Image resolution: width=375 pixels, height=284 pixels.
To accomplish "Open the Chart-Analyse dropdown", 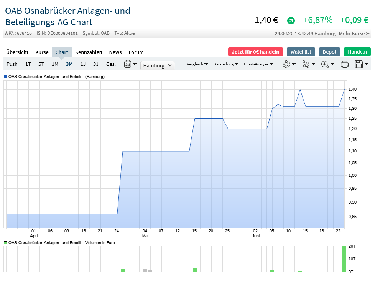I will pos(258,64).
